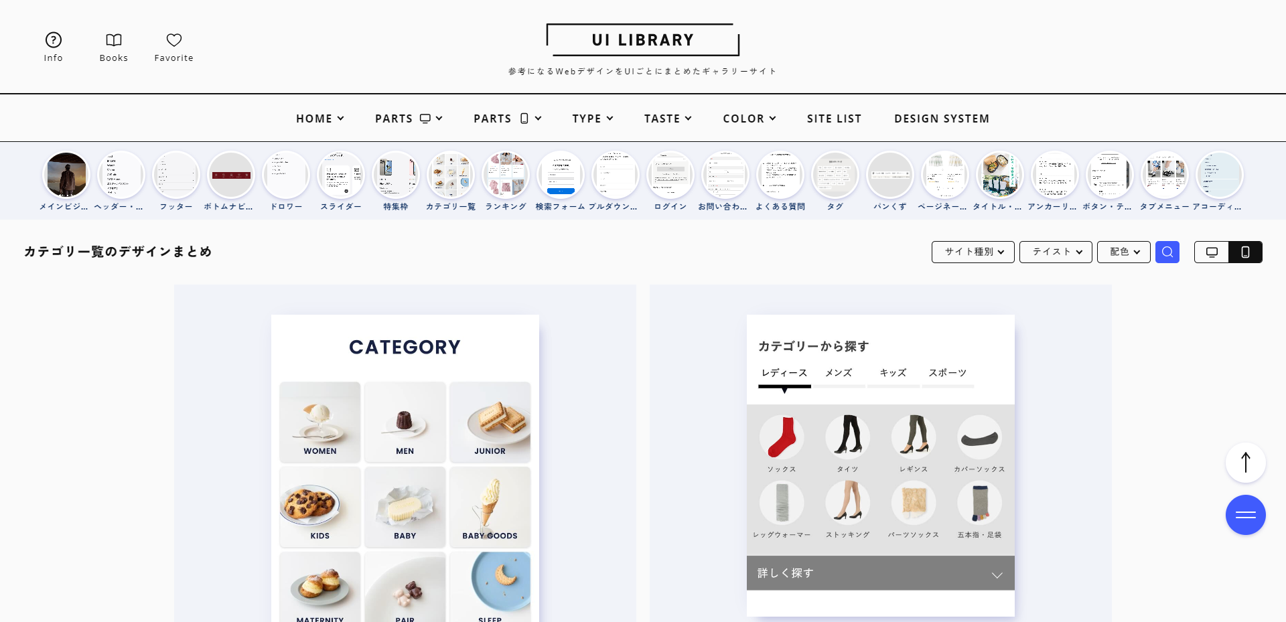Expand the 配色 dropdown
Image resolution: width=1286 pixels, height=622 pixels.
[x=1123, y=252]
